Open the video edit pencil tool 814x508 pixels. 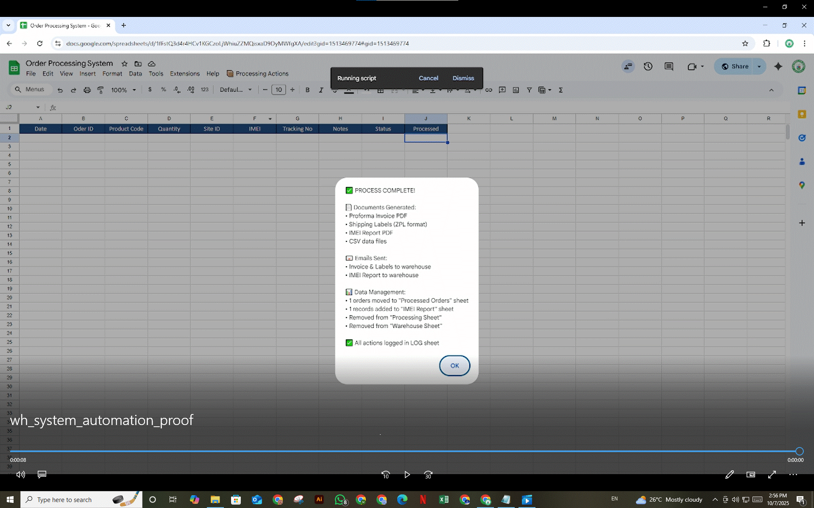click(729, 475)
